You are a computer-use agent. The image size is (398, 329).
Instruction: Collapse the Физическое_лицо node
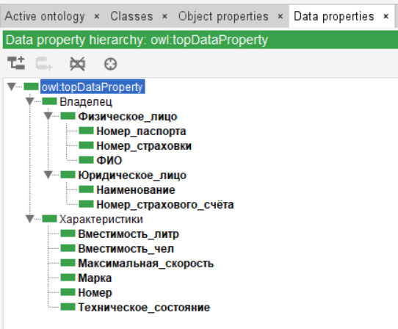point(48,116)
